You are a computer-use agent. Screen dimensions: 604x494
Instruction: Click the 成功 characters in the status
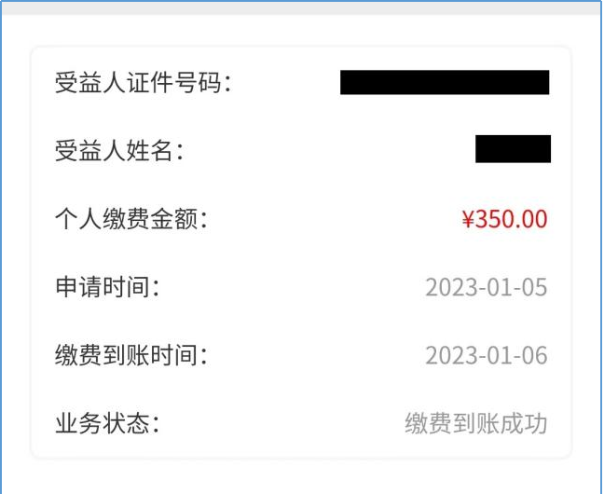point(524,423)
